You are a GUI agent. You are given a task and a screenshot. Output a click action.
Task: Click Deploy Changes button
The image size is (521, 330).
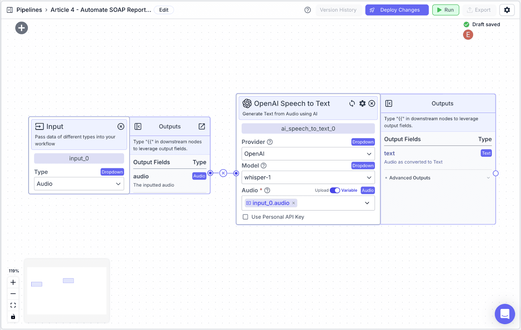397,10
